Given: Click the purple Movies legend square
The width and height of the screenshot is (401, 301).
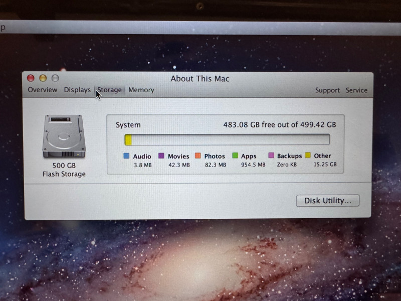Looking at the screenshot, I should (161, 156).
